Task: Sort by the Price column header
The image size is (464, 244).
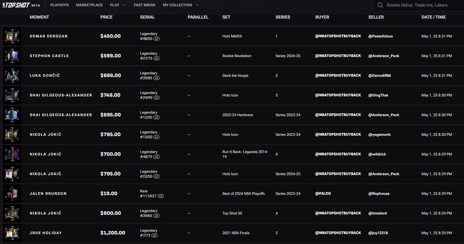Action: click(106, 17)
